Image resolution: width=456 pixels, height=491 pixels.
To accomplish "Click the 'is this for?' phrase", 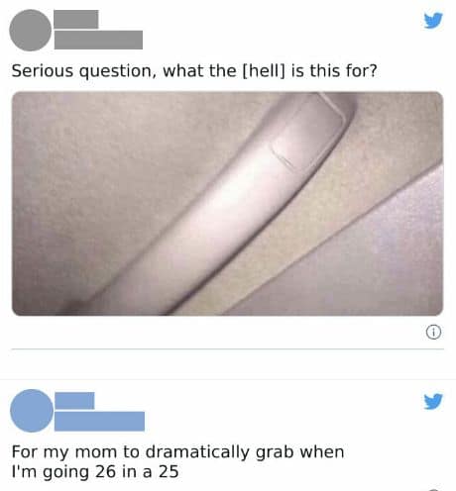I will click(334, 71).
